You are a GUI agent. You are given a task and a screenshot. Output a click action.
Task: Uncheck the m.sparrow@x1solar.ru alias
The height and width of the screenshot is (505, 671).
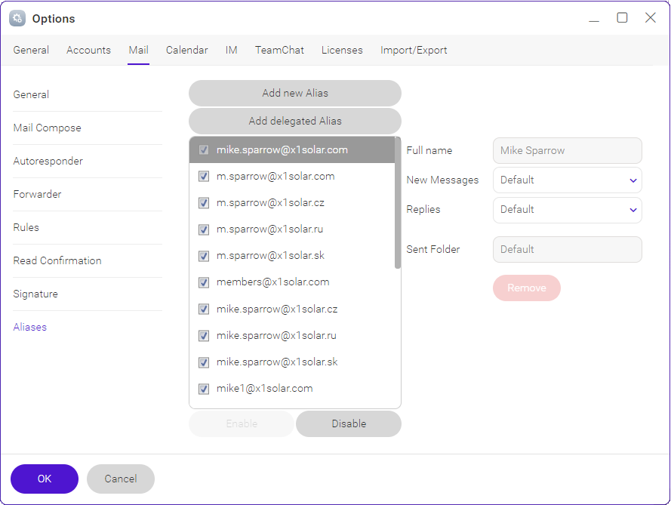coord(204,229)
